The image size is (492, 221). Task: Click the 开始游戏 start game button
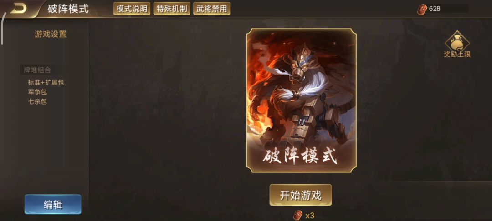tap(301, 195)
